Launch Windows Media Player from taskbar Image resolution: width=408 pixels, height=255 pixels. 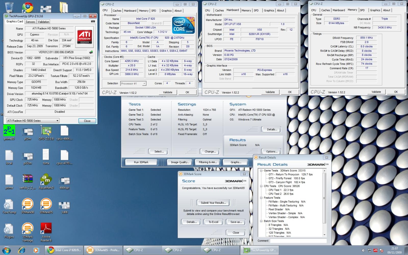(x=36, y=250)
